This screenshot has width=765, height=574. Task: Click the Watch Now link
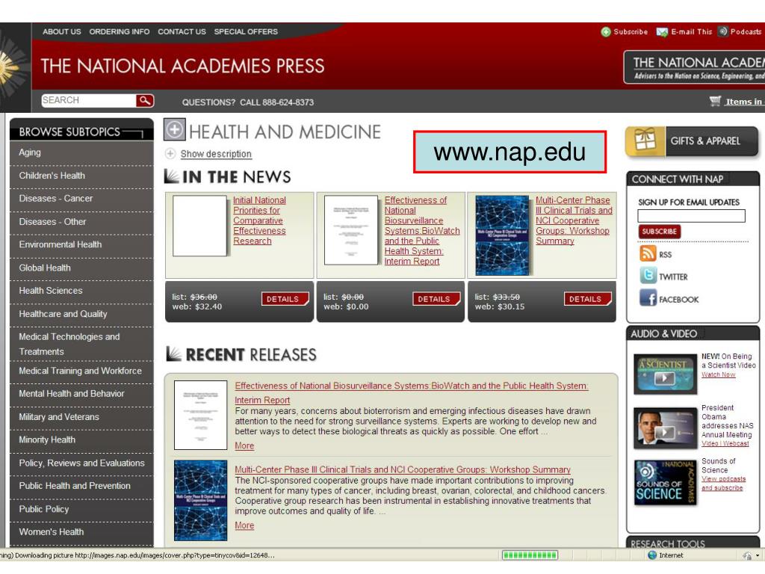click(x=718, y=375)
